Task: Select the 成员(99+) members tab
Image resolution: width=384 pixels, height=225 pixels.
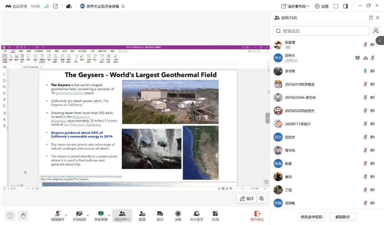Action: (122, 216)
